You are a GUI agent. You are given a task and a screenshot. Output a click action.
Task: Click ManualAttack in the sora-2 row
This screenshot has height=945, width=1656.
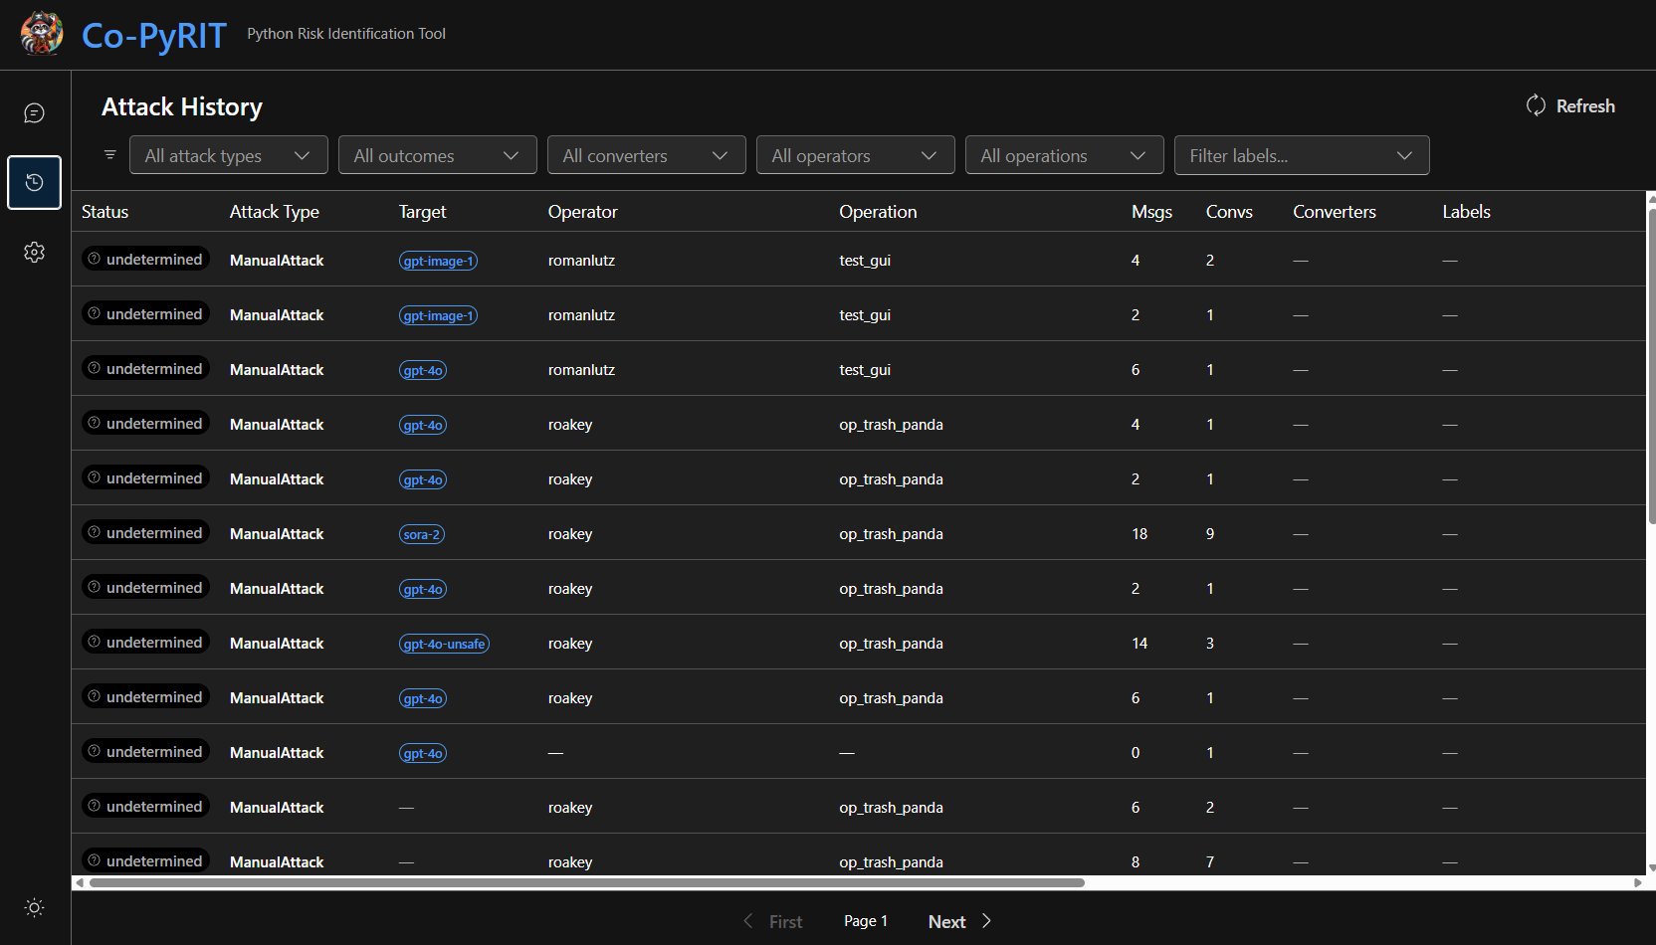pyautogui.click(x=277, y=534)
